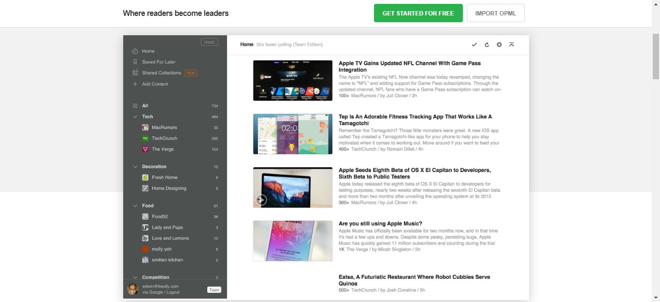Image resolution: width=660 pixels, height=302 pixels.
Task: Show All feeds
Action: (x=145, y=106)
